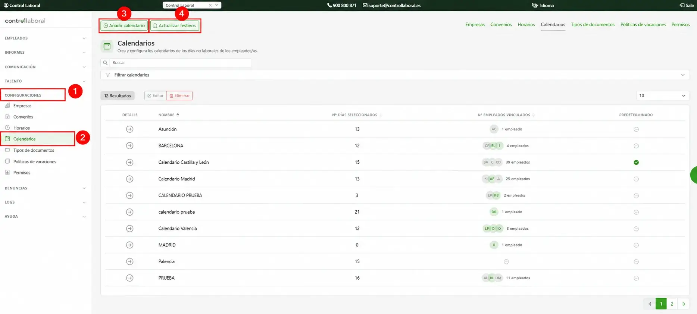697x314 pixels.
Task: Go to previous page arrow
Action: (650, 304)
